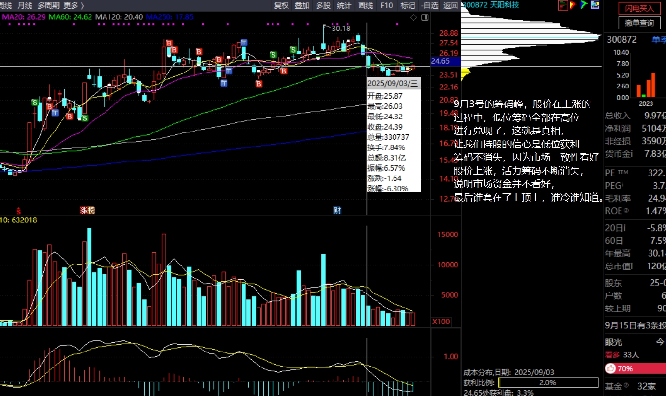The height and width of the screenshot is (396, 666).
Task: Open the 多周期 multi-period view
Action: 48,5
